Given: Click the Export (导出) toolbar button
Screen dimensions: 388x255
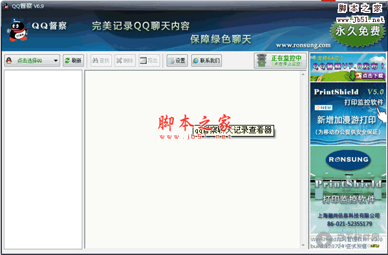Looking at the screenshot, I should click(x=149, y=61).
